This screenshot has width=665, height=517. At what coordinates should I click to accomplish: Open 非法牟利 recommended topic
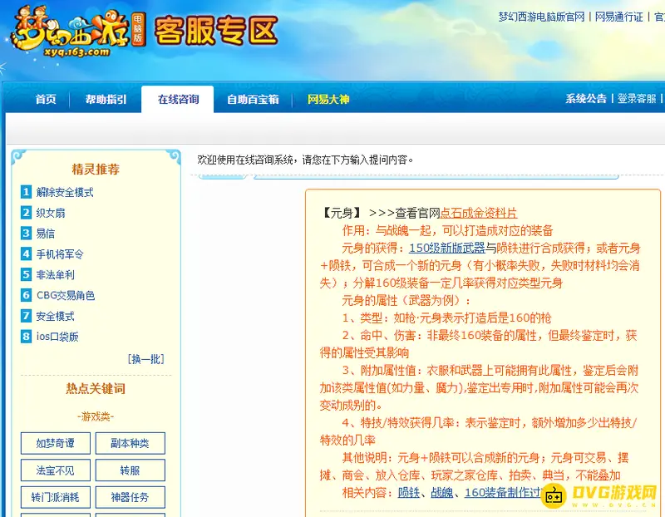tap(55, 275)
